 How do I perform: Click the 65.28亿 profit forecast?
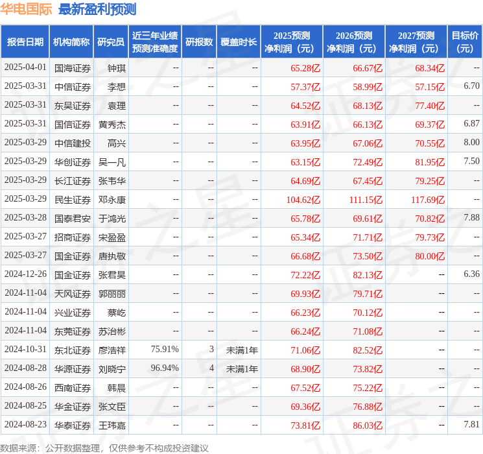coord(305,68)
